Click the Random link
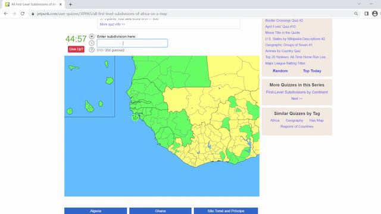 pos(280,71)
